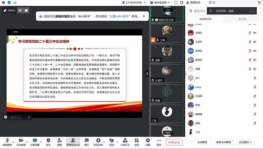Stop the recording with square button

(26, 11)
